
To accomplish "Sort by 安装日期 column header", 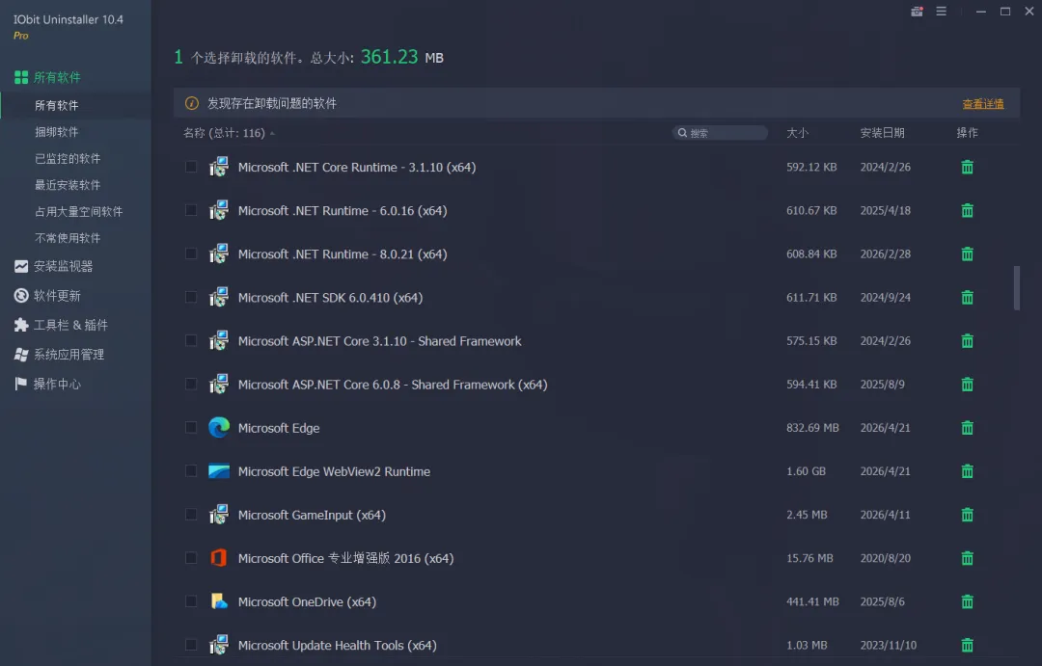I will [x=883, y=133].
